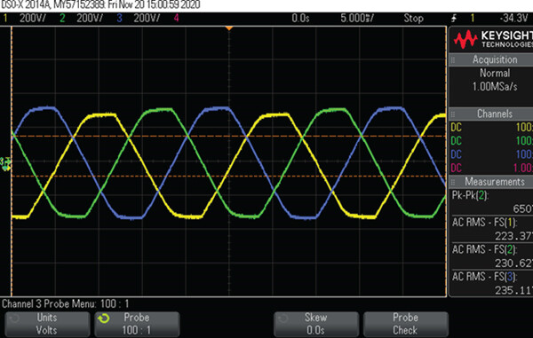
Task: Open the Probe 100 : 1 softkey
Action: [x=137, y=324]
